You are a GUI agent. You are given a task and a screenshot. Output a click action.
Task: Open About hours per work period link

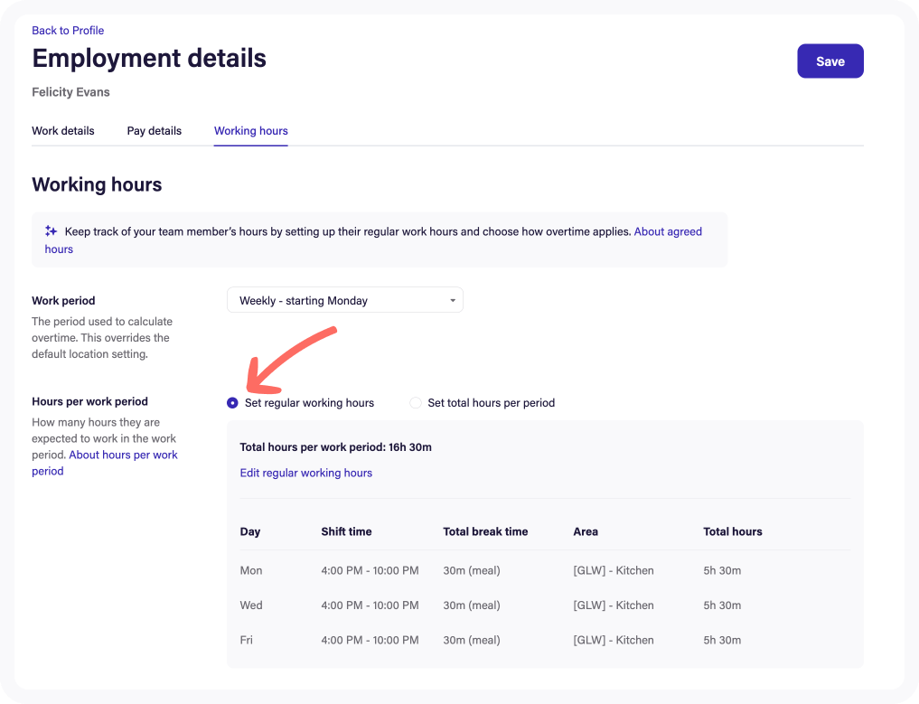click(x=123, y=455)
